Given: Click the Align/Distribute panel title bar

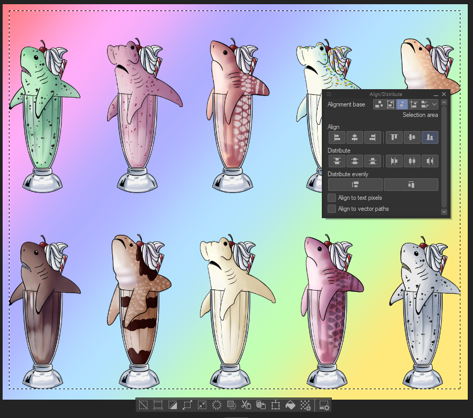Looking at the screenshot, I should point(385,94).
